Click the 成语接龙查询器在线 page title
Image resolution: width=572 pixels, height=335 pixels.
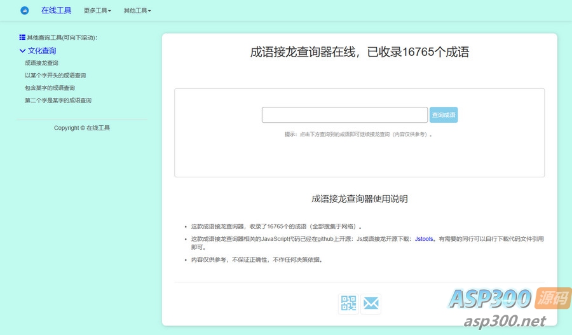[359, 52]
